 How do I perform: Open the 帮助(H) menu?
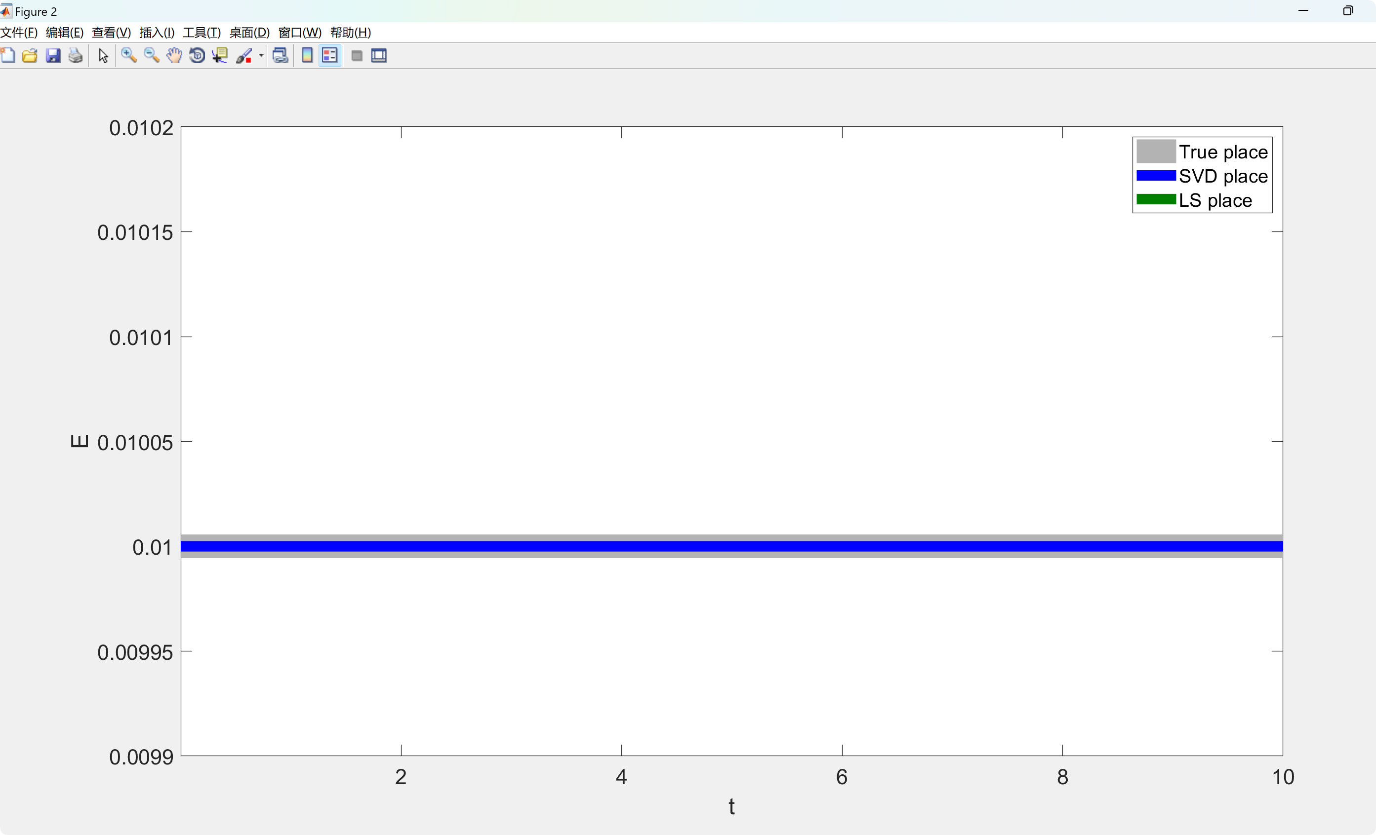[350, 33]
